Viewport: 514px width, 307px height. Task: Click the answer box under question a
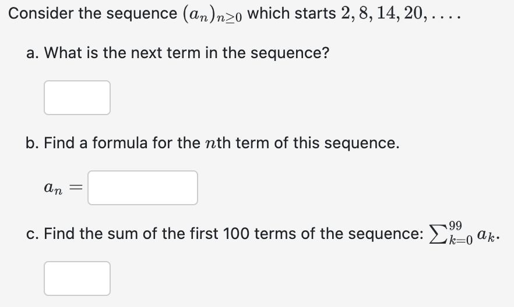77,98
